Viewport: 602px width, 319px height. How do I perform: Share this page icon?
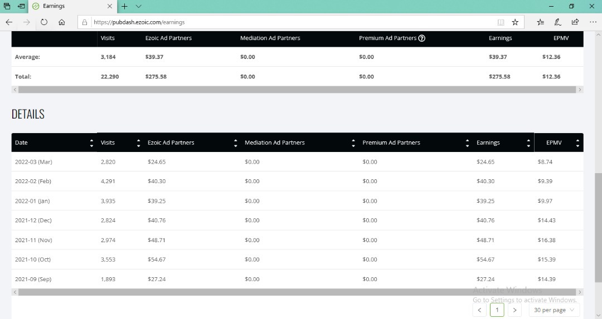click(x=575, y=22)
